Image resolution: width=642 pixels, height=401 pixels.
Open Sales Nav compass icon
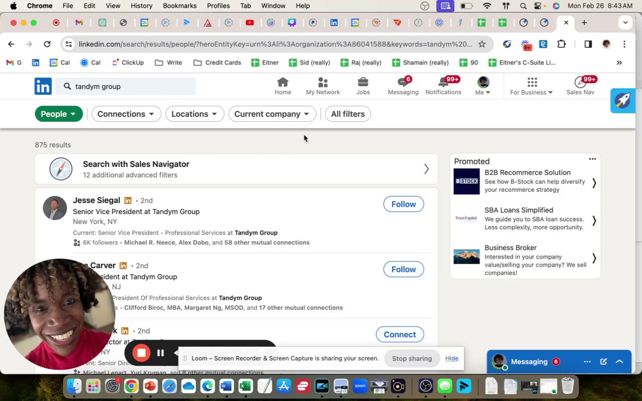pos(580,82)
